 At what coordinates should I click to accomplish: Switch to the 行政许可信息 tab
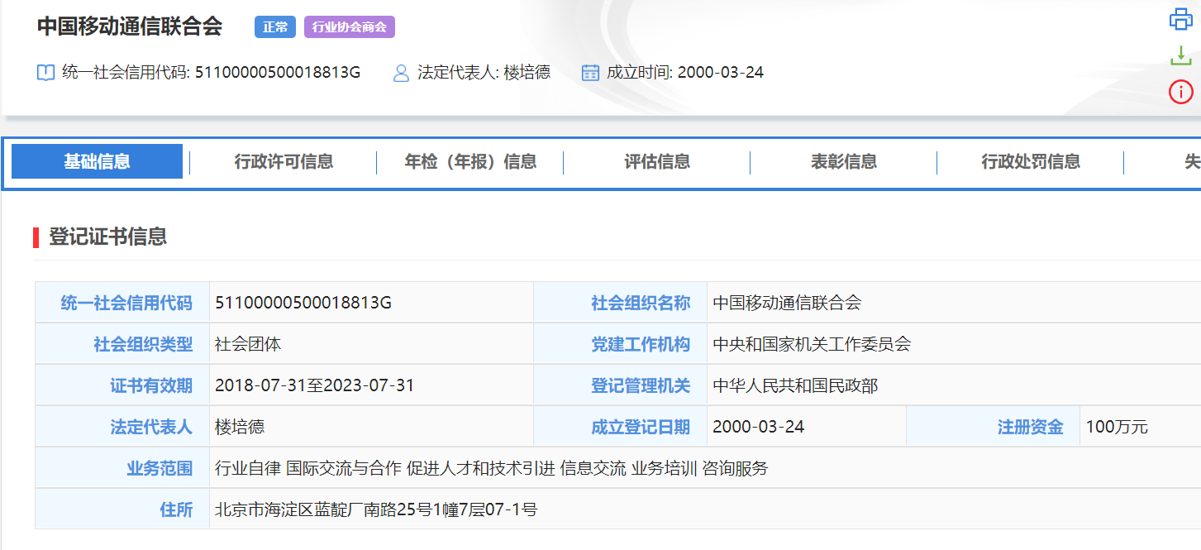pos(284,161)
